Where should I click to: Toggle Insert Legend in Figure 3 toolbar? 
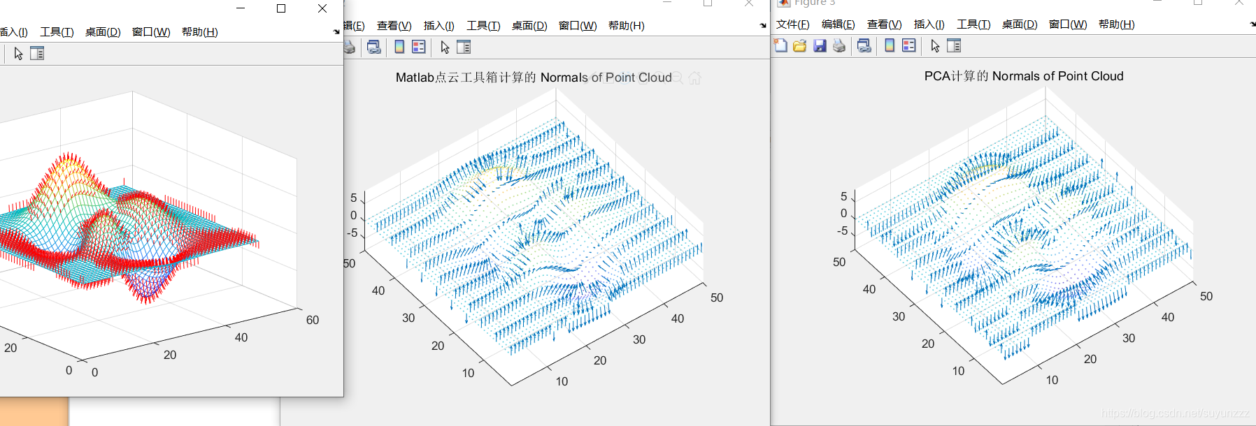(909, 45)
